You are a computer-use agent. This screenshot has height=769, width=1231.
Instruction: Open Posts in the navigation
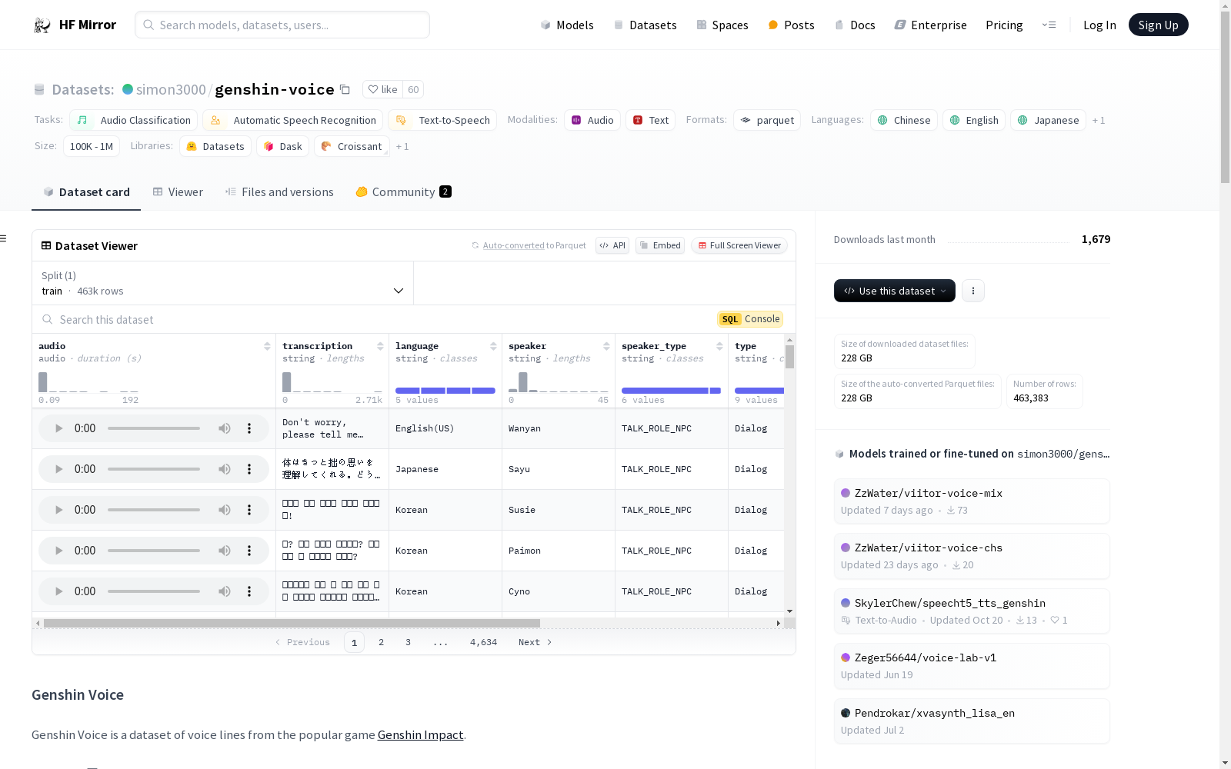tap(791, 25)
